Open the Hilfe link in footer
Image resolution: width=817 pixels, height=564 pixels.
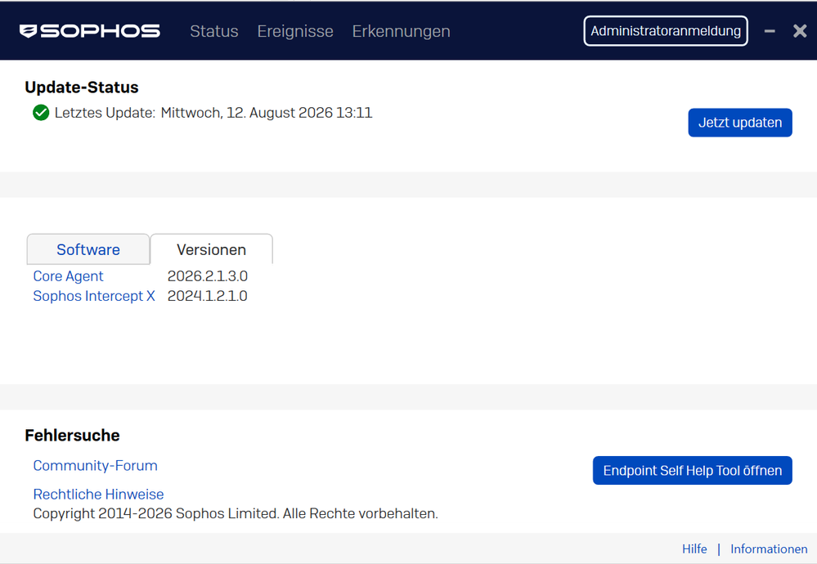[x=694, y=549]
